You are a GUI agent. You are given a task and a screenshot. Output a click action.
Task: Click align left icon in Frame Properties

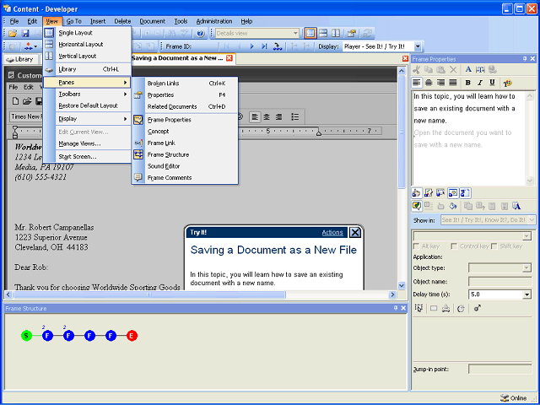point(417,83)
